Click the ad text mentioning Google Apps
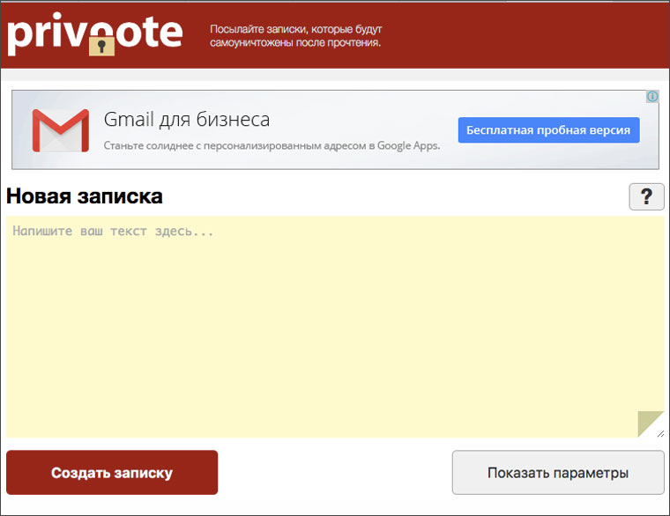Screen dimensions: 670x516 (272, 146)
